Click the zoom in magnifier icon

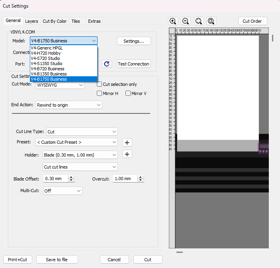pyautogui.click(x=173, y=21)
